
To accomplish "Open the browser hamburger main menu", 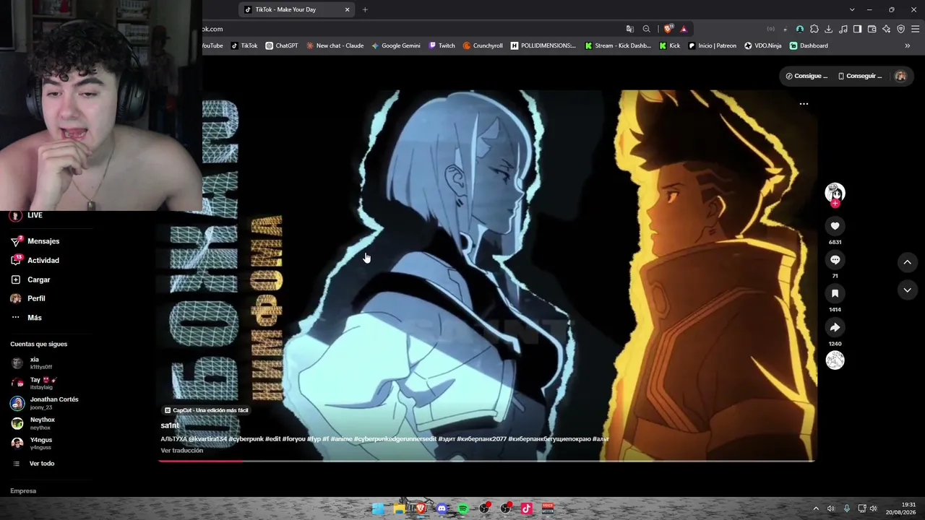I will click(916, 29).
